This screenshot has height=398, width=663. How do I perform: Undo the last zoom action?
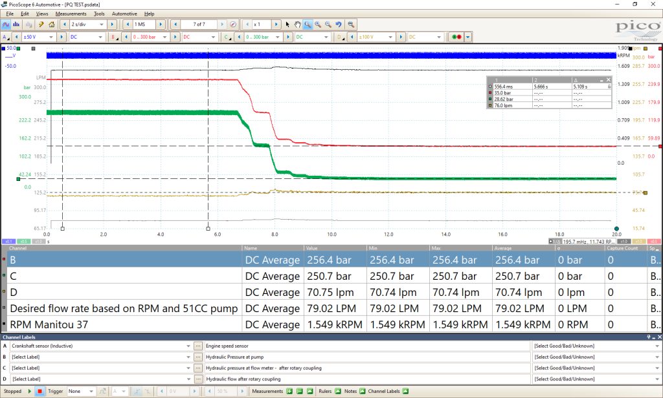coord(339,25)
